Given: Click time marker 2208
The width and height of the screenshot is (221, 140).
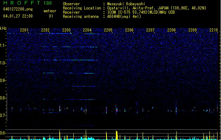Looking at the screenshot, I should coord(171,30).
